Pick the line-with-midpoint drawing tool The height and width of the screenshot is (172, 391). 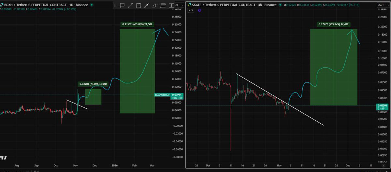[x=147, y=5]
